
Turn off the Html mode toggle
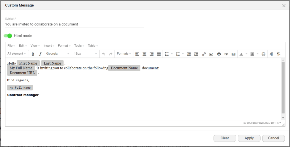click(x=8, y=36)
